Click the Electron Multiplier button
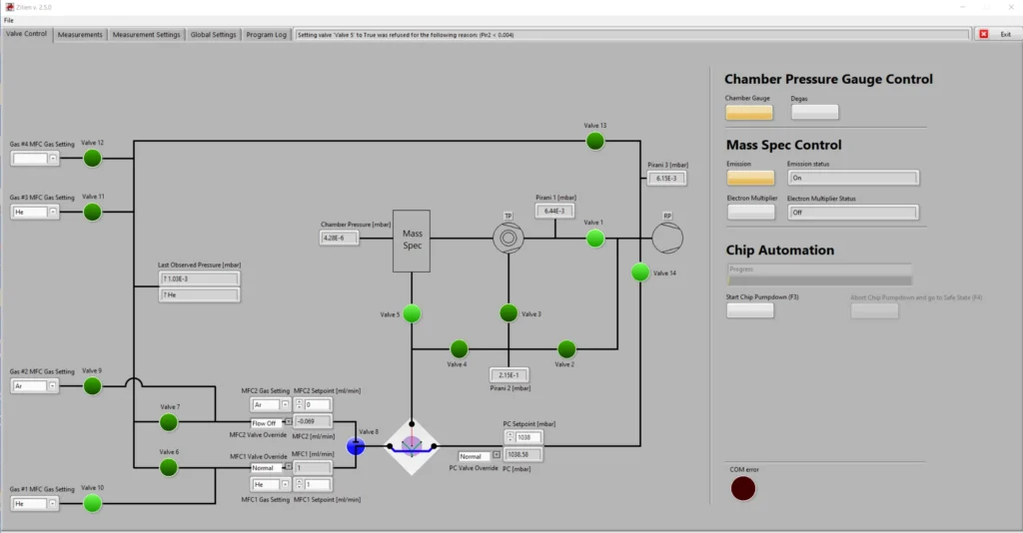Image resolution: width=1023 pixels, height=533 pixels. pyautogui.click(x=751, y=212)
